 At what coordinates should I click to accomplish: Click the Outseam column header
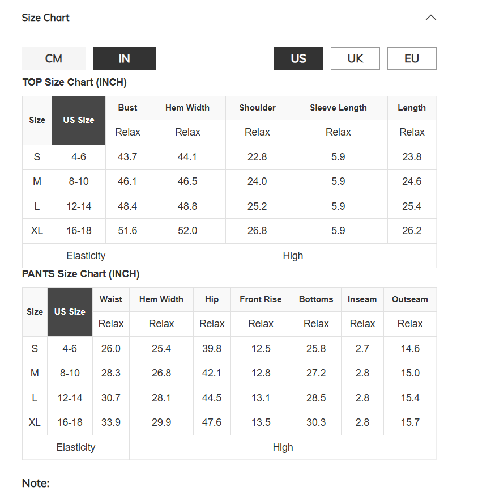coord(410,299)
